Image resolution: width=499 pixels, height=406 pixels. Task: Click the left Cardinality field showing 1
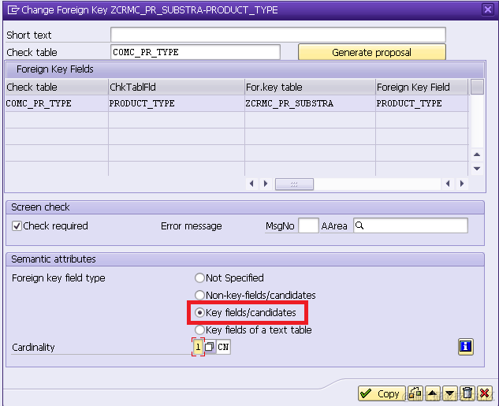(198, 347)
